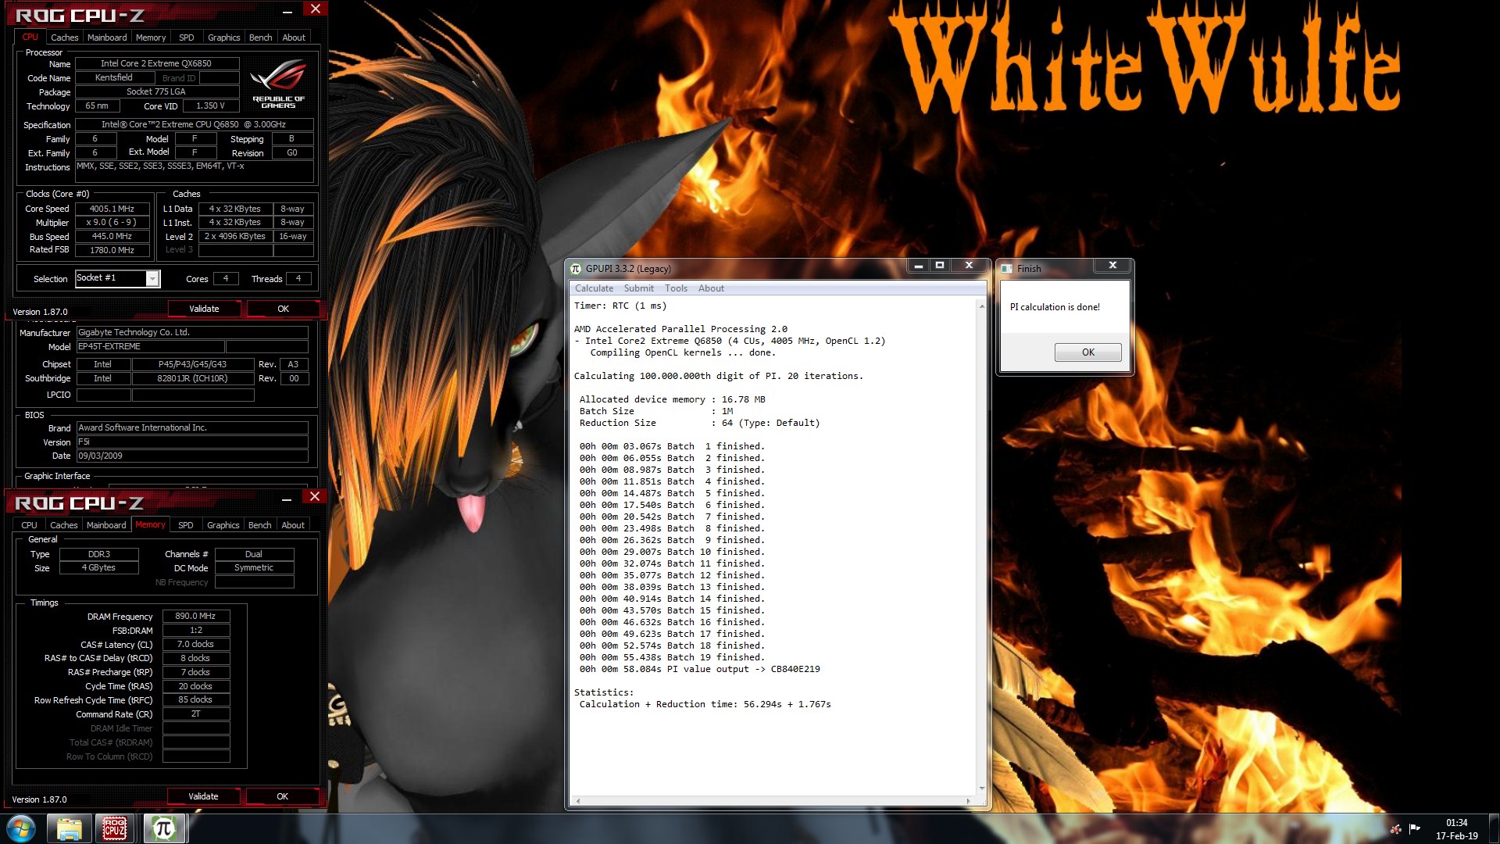
Task: Click red notification tray icon
Action: (x=1395, y=829)
